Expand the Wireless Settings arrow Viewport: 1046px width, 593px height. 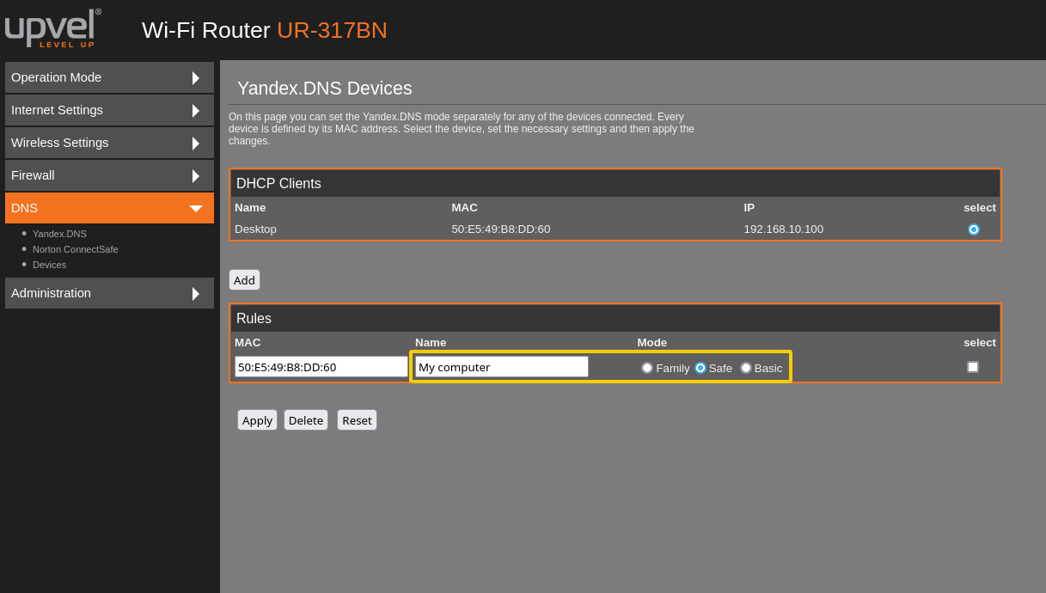196,144
